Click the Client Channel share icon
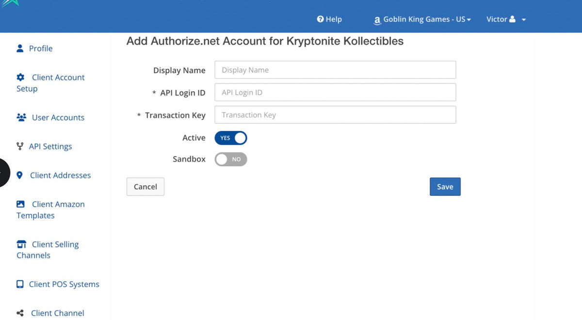The height and width of the screenshot is (320, 582). [20, 313]
